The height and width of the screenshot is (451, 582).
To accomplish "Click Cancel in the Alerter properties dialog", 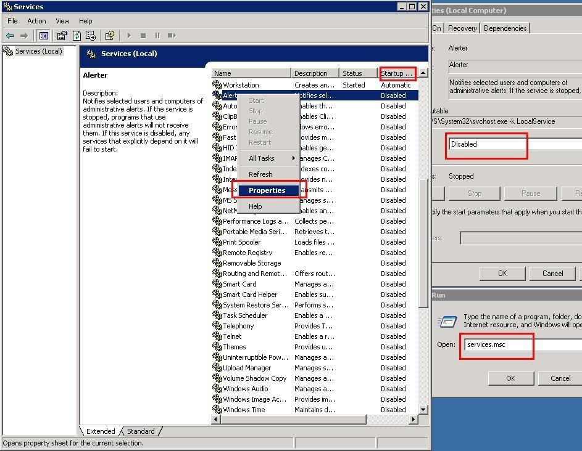I will click(552, 273).
